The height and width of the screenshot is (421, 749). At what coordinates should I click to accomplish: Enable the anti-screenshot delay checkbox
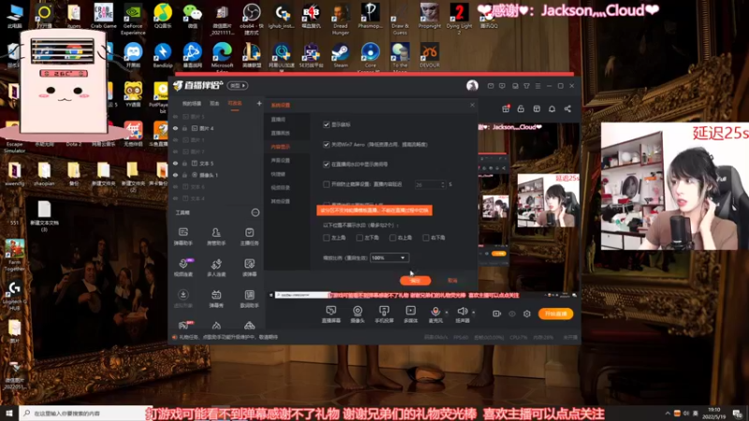[x=326, y=184]
